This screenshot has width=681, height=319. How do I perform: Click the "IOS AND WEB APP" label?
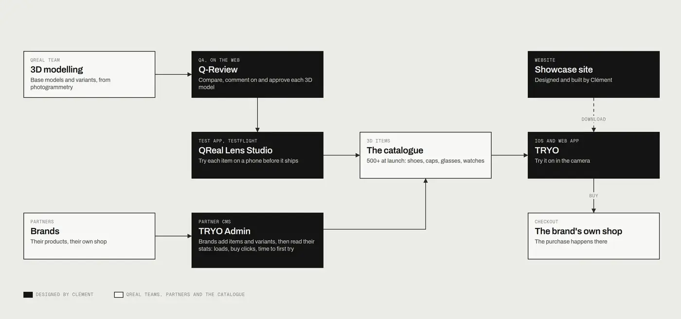(557, 141)
